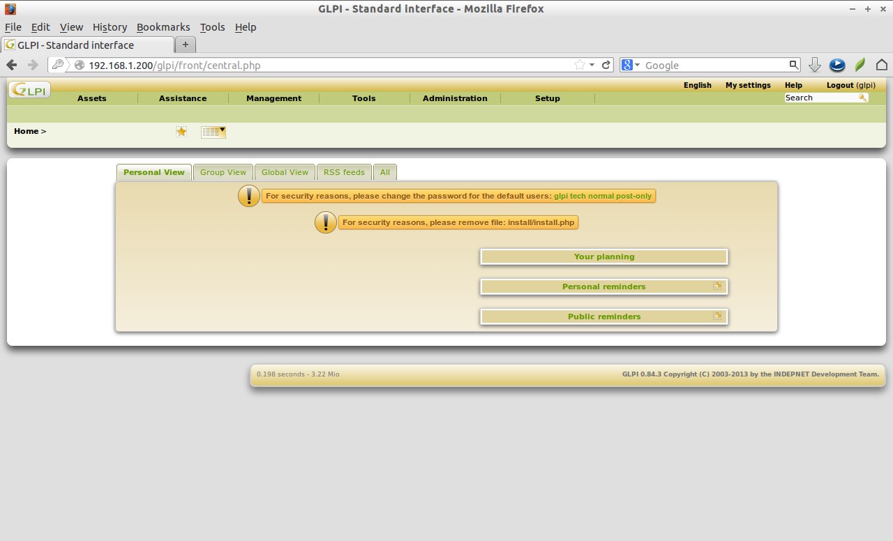Open the Administration menu
The height and width of the screenshot is (541, 893).
[455, 98]
